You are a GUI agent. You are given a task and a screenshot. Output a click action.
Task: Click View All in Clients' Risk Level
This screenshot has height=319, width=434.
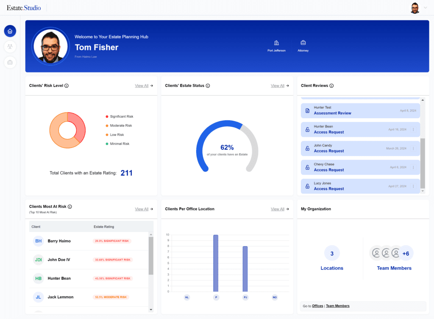(x=142, y=86)
